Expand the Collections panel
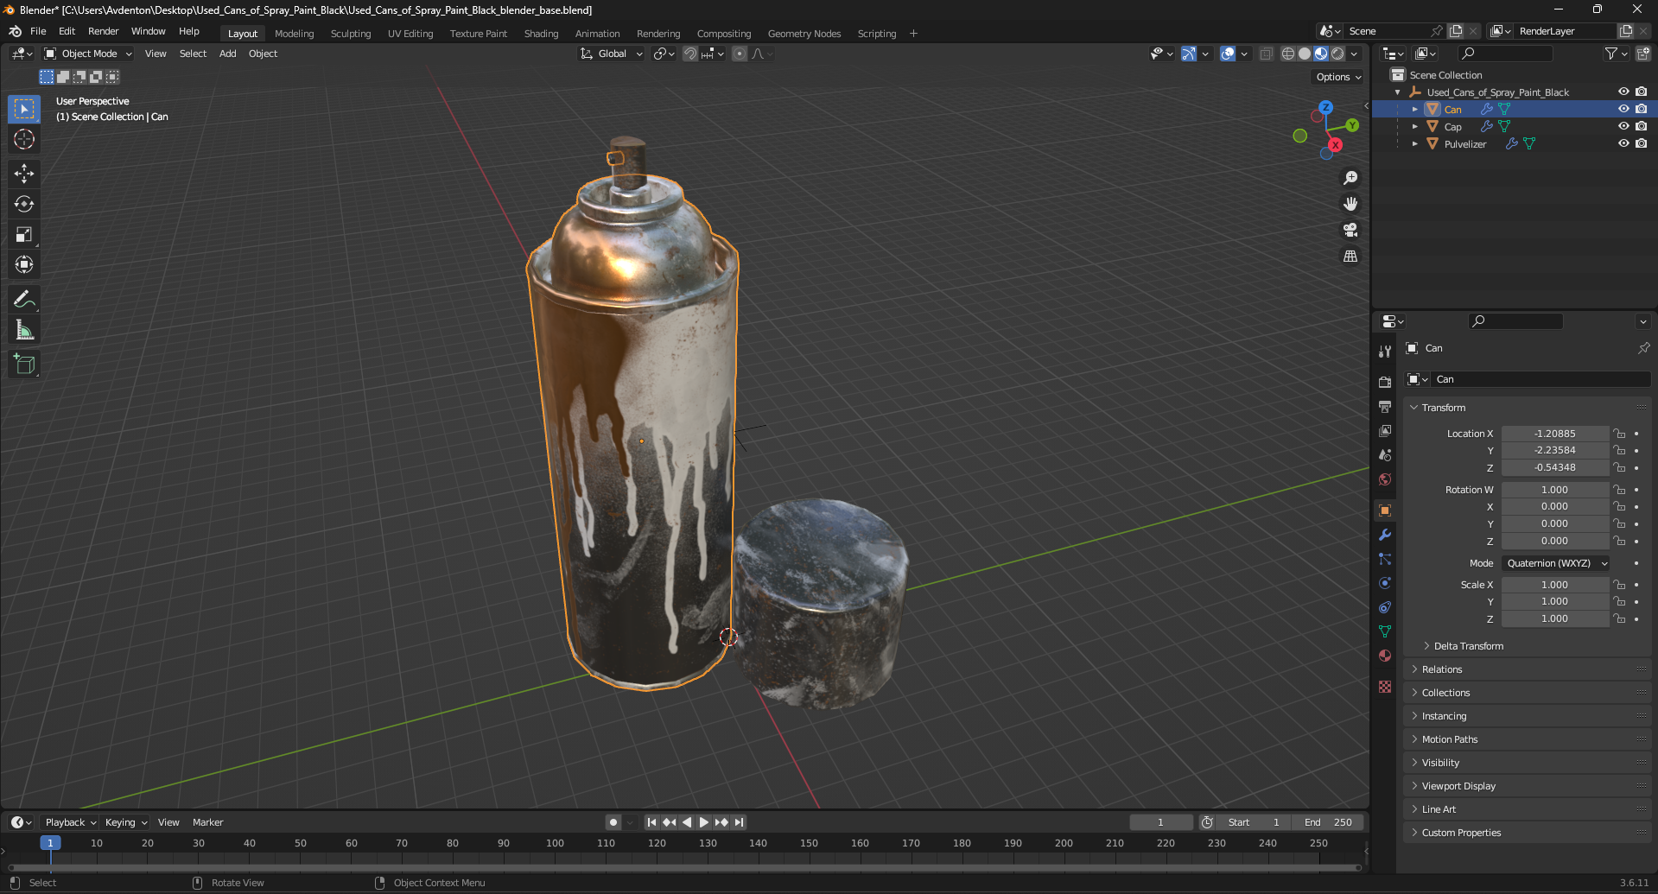The image size is (1658, 894). 1445,693
